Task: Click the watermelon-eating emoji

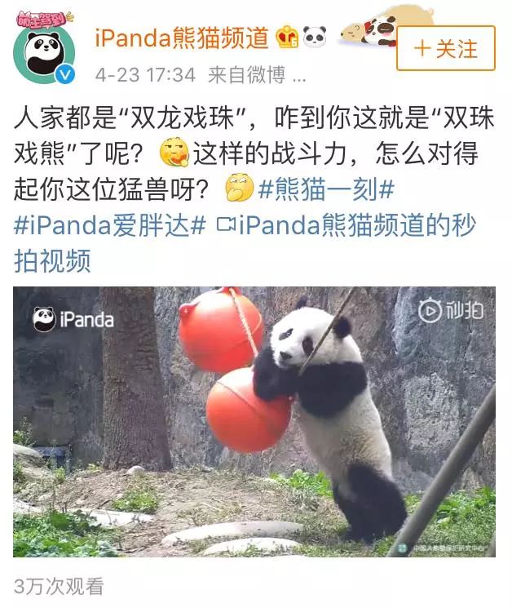Action: coord(174,153)
